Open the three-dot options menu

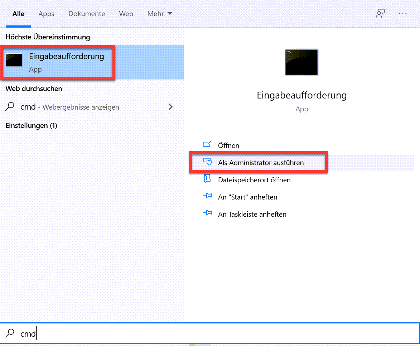pos(402,13)
